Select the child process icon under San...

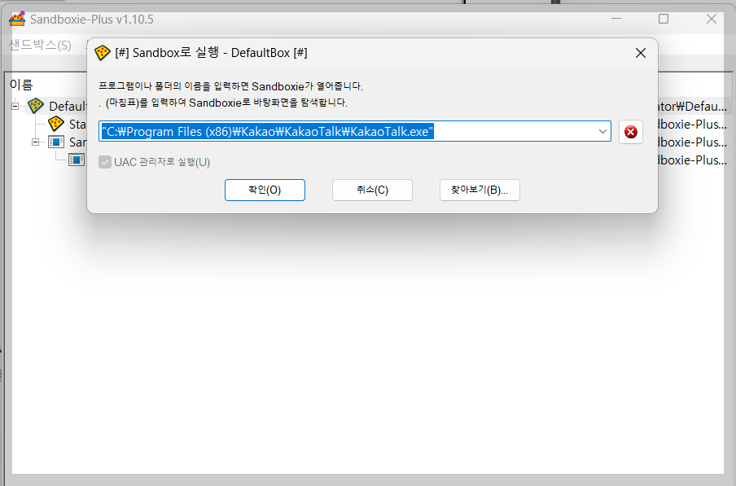click(x=76, y=160)
